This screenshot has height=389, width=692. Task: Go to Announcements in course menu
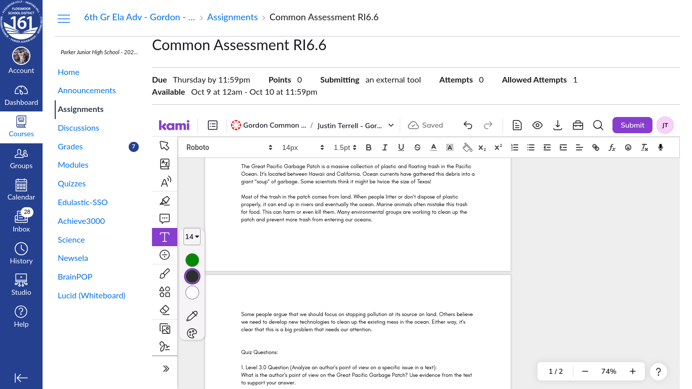(87, 90)
